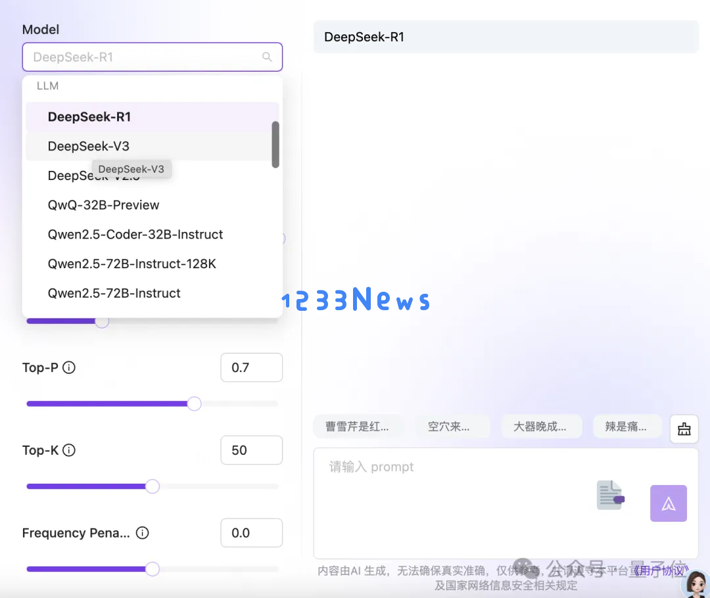Click the Top-P slider handle
This screenshot has height=598, width=710.
(194, 403)
